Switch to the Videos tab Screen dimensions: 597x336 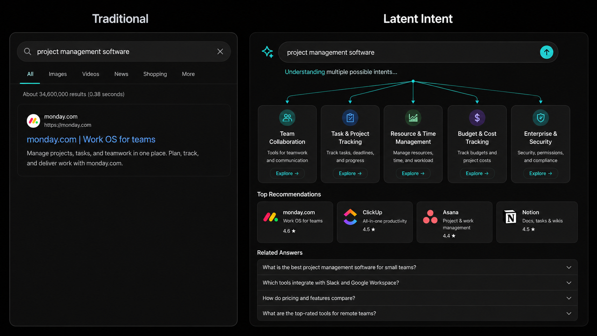tap(91, 74)
